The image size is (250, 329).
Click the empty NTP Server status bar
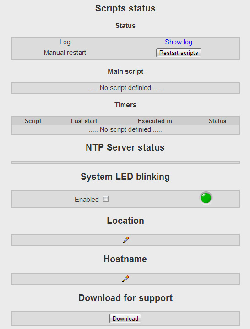125,162
